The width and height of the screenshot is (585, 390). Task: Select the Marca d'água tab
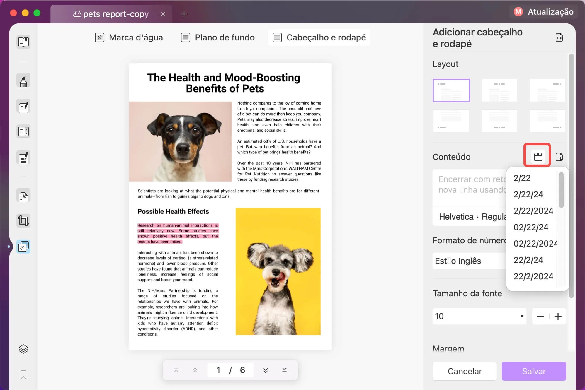[129, 37]
